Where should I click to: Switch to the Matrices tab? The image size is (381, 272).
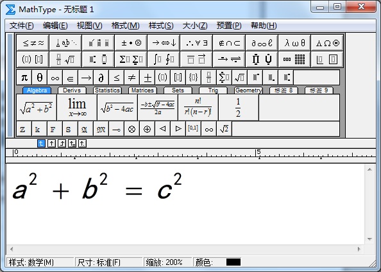click(142, 90)
